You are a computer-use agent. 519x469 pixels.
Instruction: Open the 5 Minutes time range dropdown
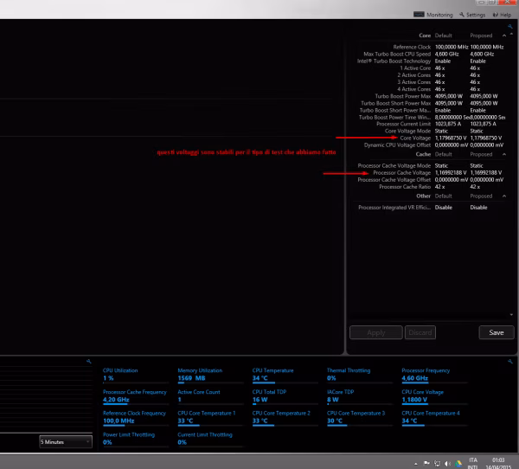click(66, 442)
